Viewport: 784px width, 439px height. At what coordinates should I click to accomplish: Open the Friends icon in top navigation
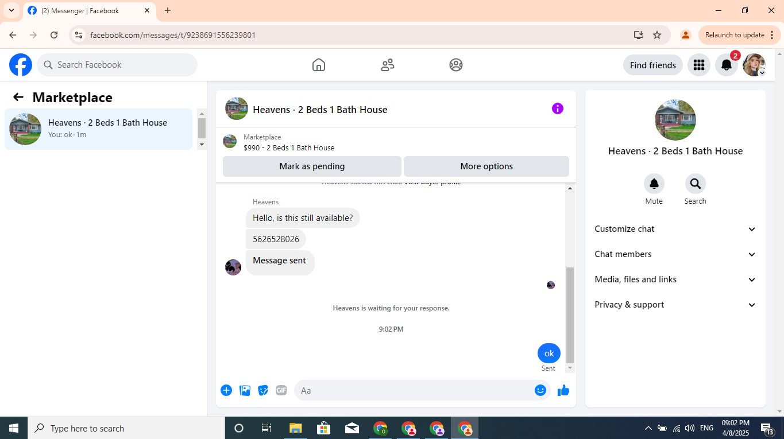[x=388, y=65]
